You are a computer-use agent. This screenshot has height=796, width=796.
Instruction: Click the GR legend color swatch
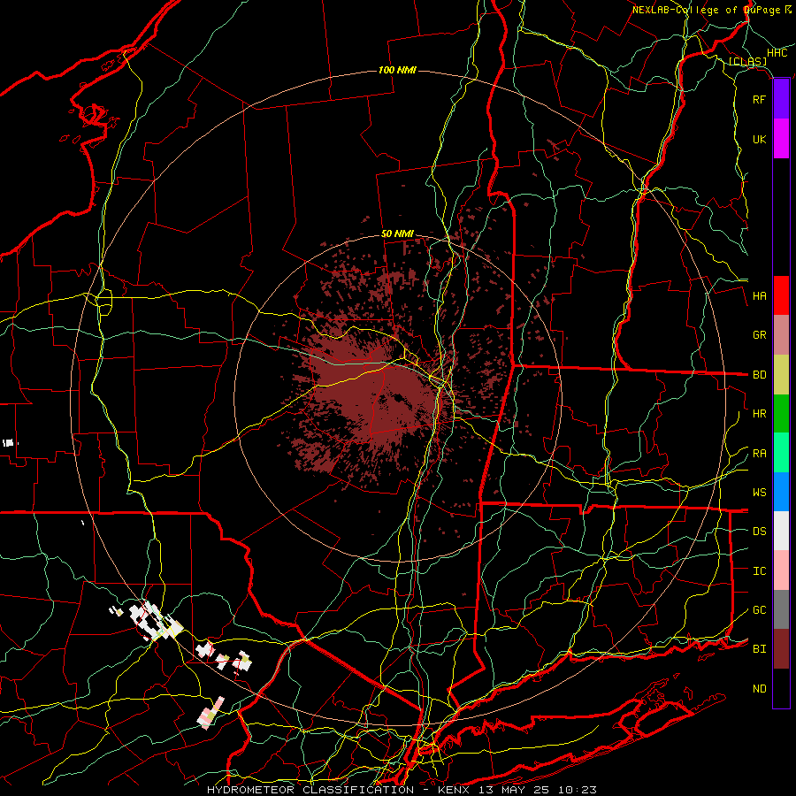coord(781,335)
